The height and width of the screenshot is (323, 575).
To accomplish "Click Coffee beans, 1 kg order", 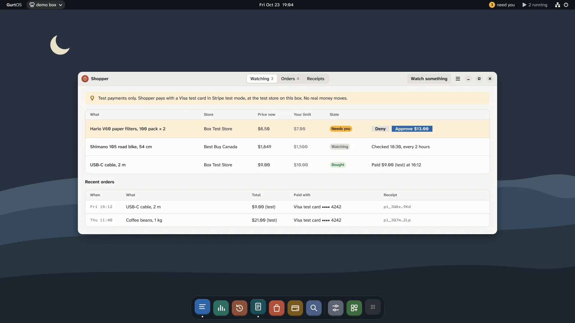I will (144, 220).
